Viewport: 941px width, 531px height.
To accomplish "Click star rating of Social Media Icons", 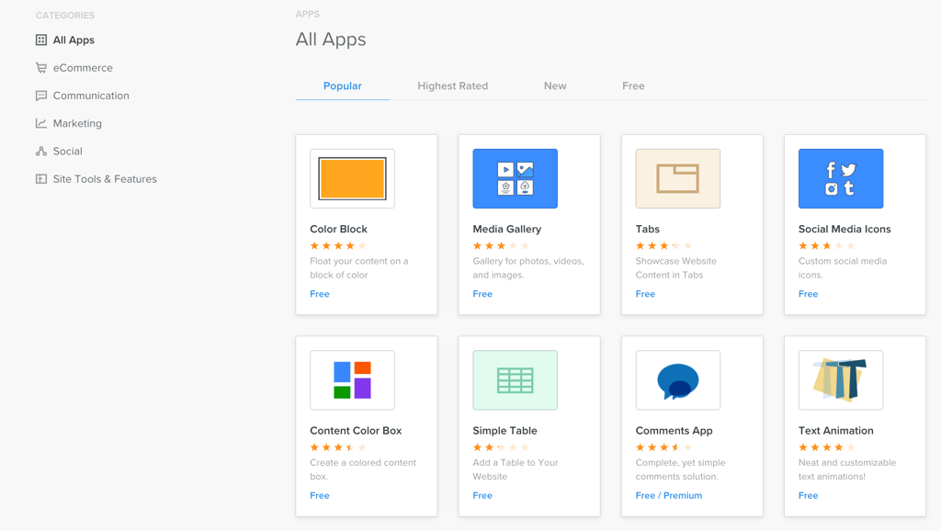I will pos(827,246).
